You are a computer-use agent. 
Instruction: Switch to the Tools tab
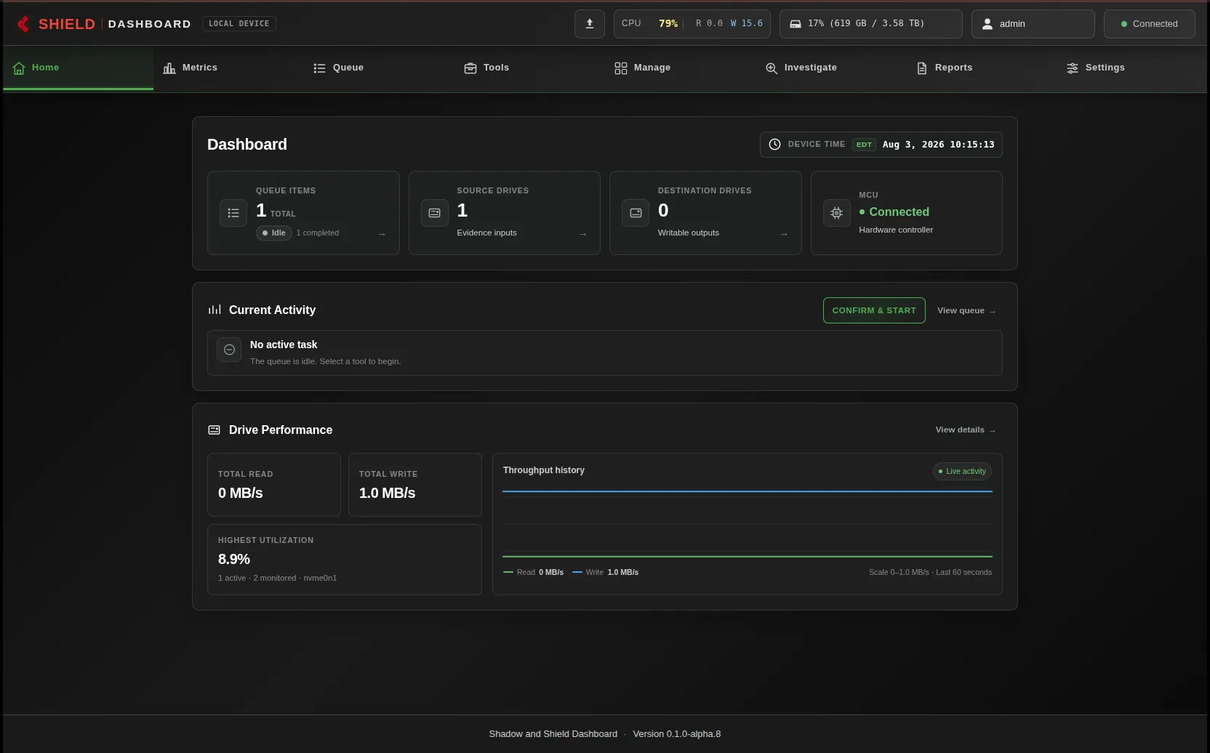(x=529, y=68)
